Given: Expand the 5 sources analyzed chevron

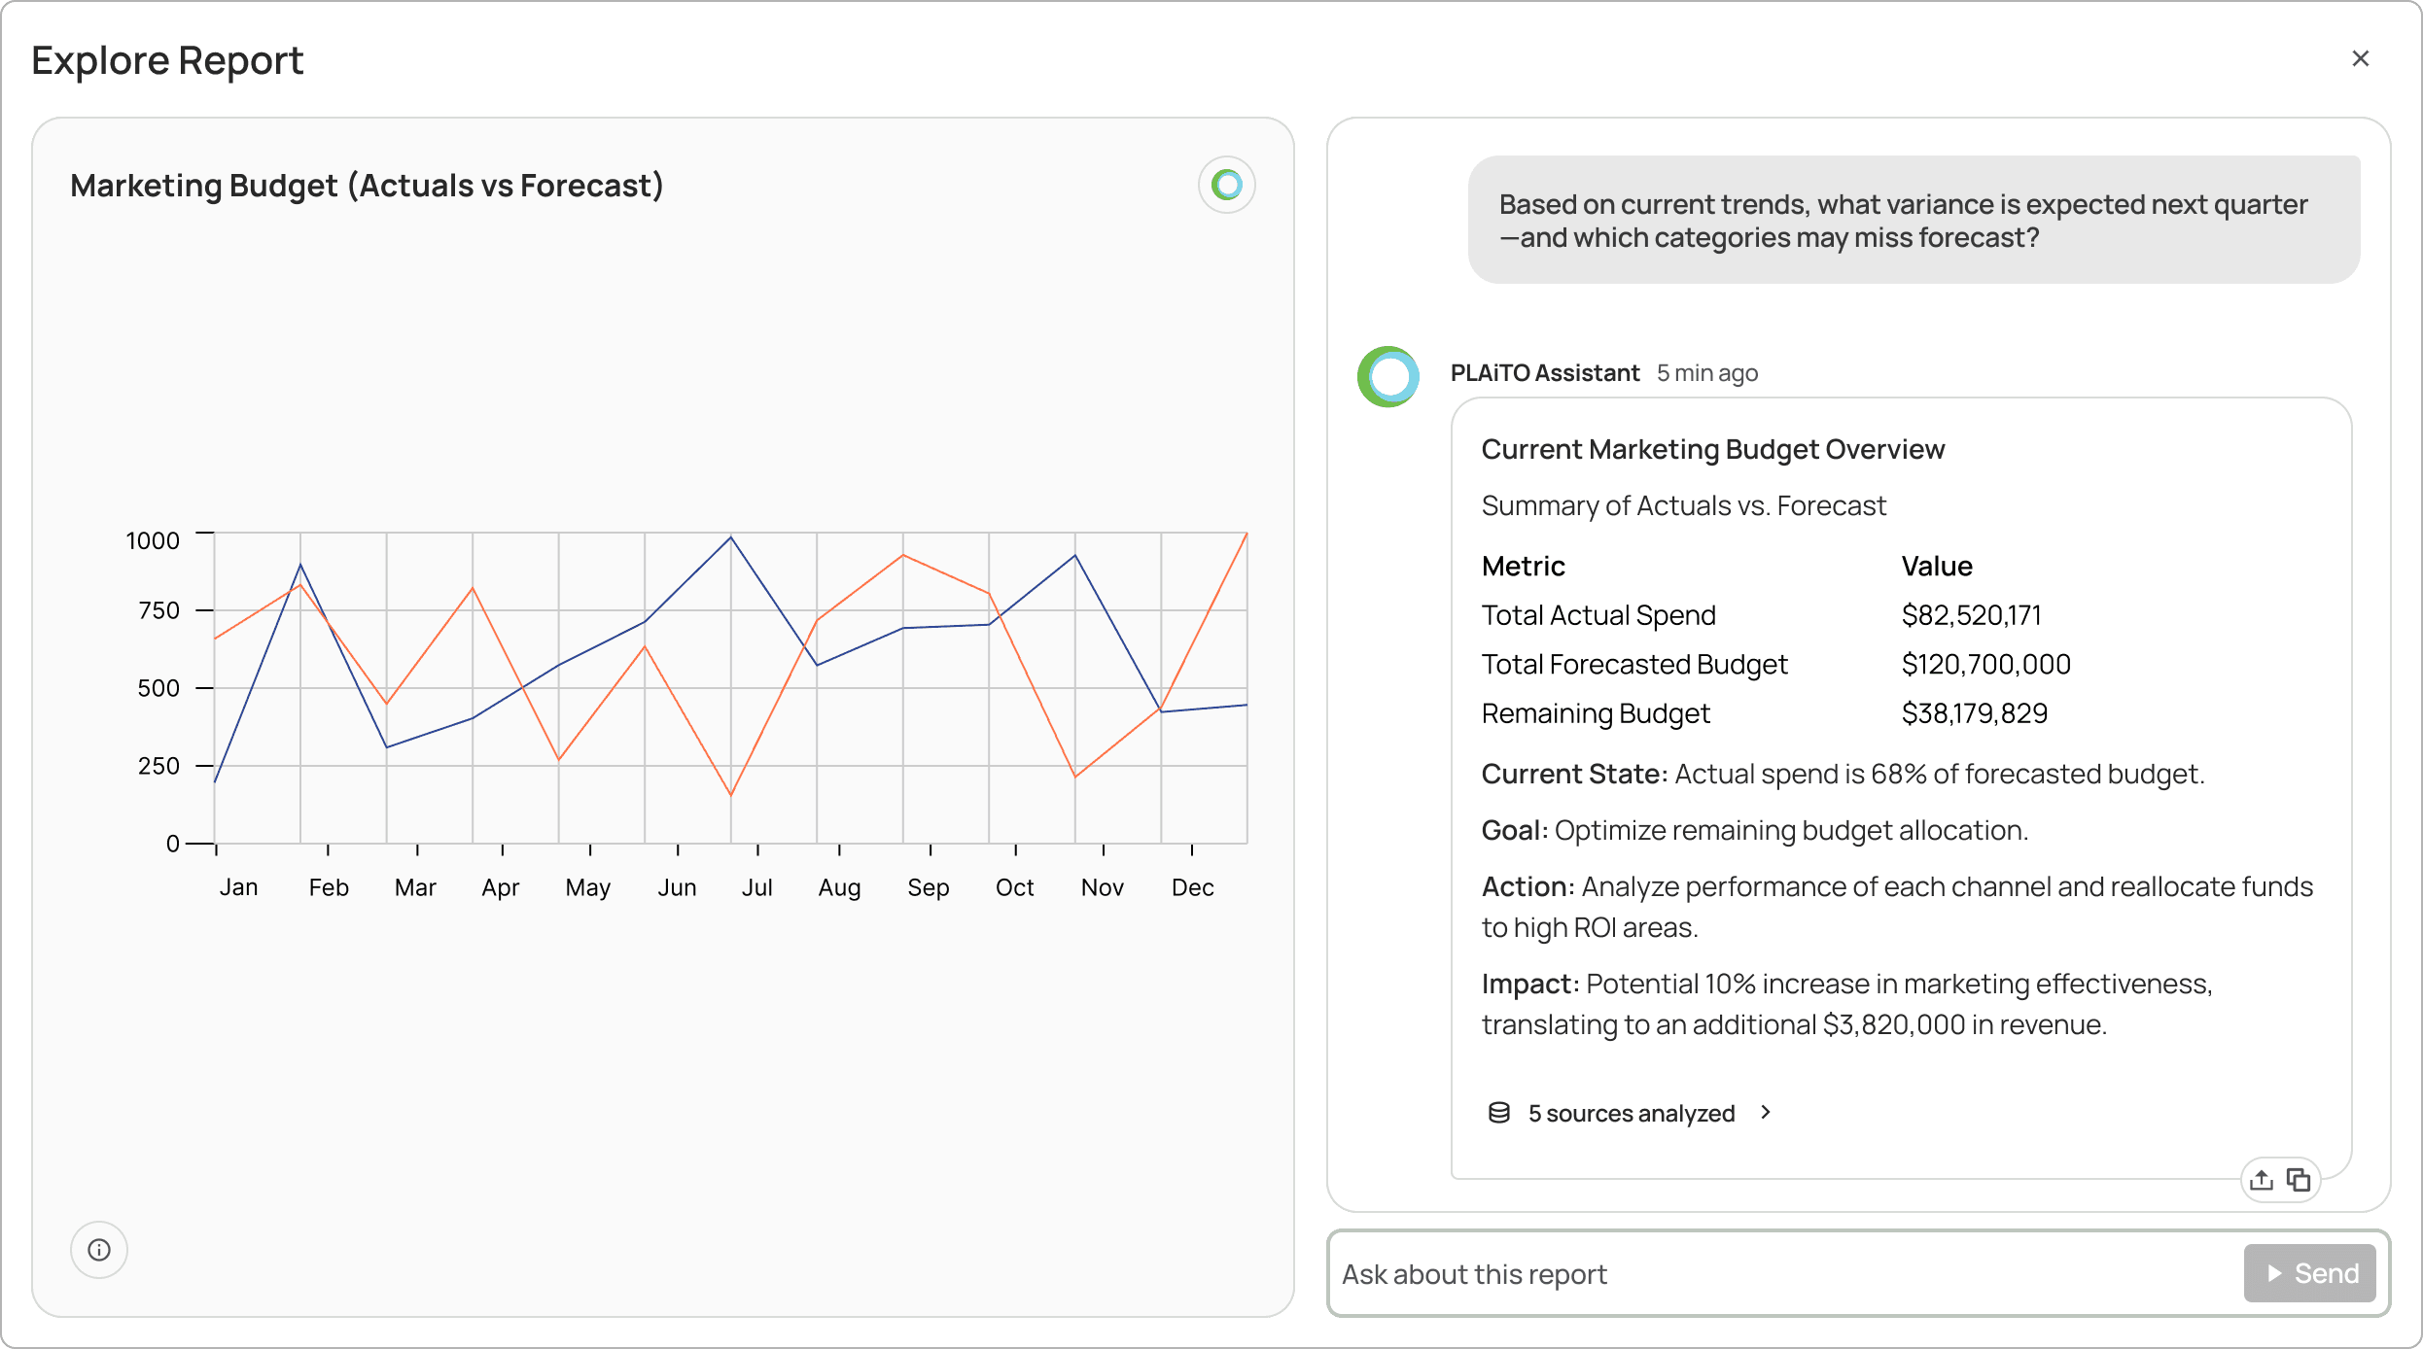Looking at the screenshot, I should (x=1766, y=1113).
